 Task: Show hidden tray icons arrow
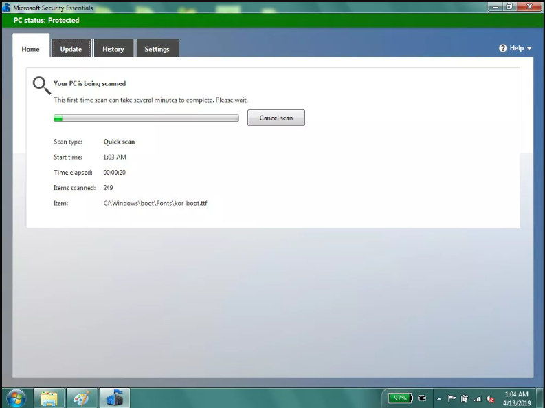(439, 399)
